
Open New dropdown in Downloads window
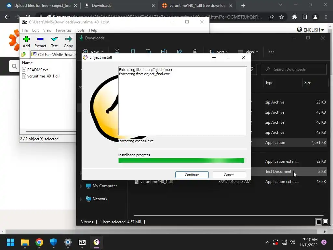(93, 52)
